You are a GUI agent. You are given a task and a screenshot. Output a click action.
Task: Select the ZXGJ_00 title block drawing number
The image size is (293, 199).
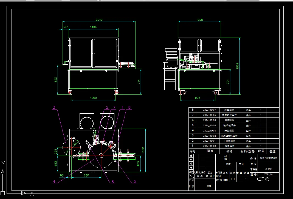tap(268, 174)
